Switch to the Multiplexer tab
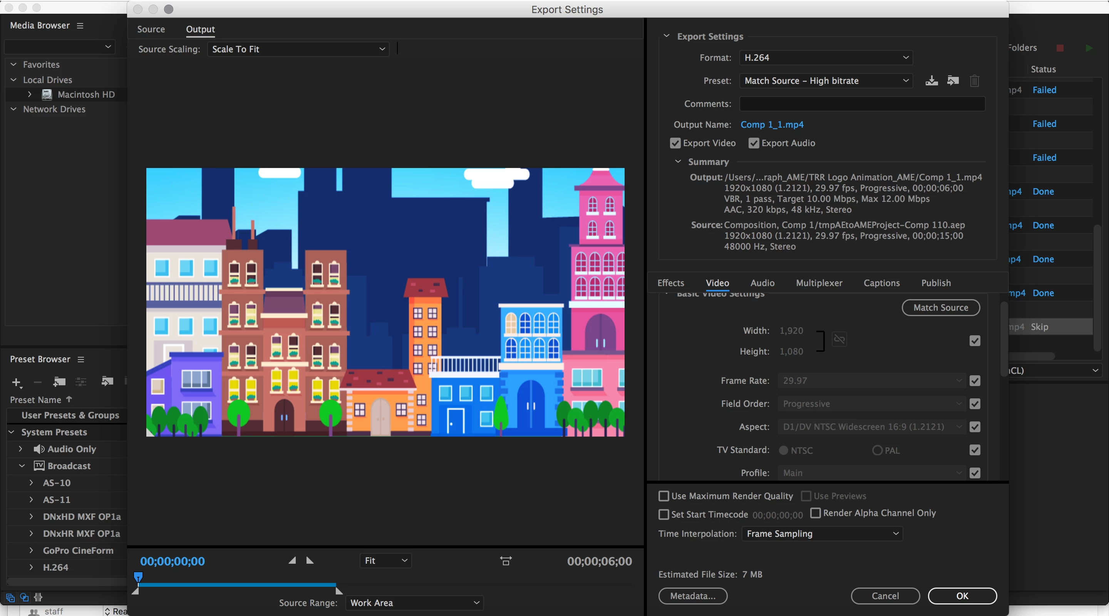The image size is (1109, 616). tap(819, 283)
